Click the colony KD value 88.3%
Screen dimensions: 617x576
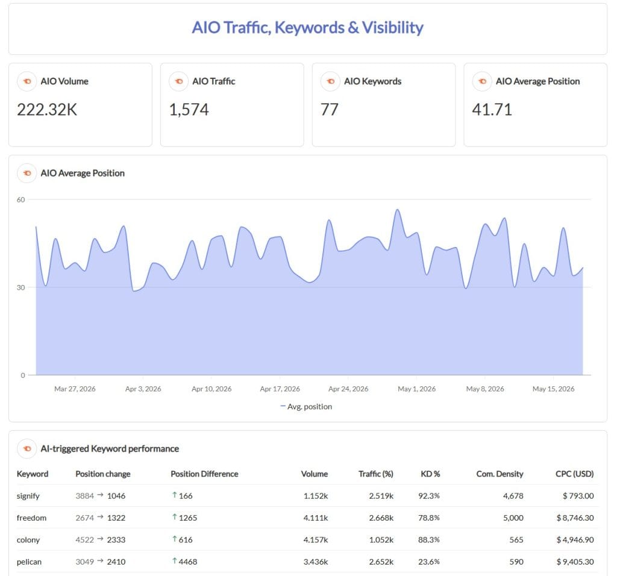click(429, 540)
